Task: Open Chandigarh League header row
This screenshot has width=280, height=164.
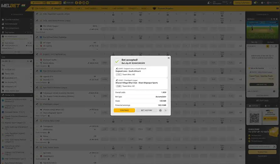Action: [139, 104]
